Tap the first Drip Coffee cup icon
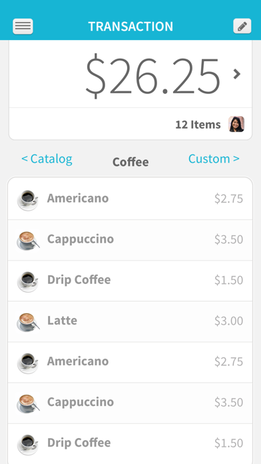This screenshot has width=261, height=464. (28, 281)
